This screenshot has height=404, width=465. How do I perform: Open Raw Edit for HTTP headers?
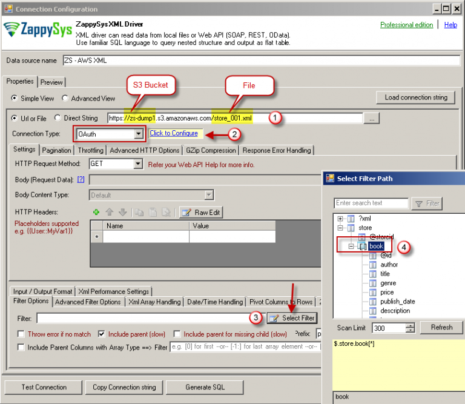pos(202,212)
